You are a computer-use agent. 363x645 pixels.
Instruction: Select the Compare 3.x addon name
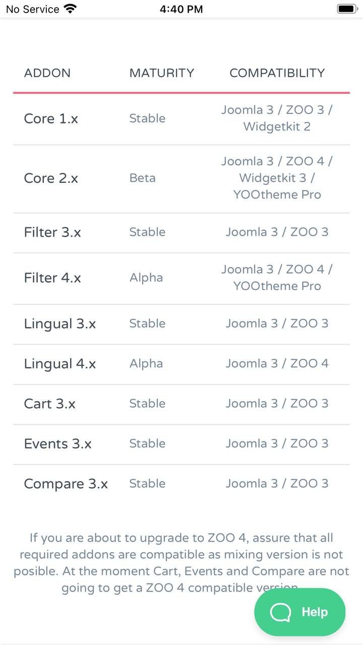point(66,484)
